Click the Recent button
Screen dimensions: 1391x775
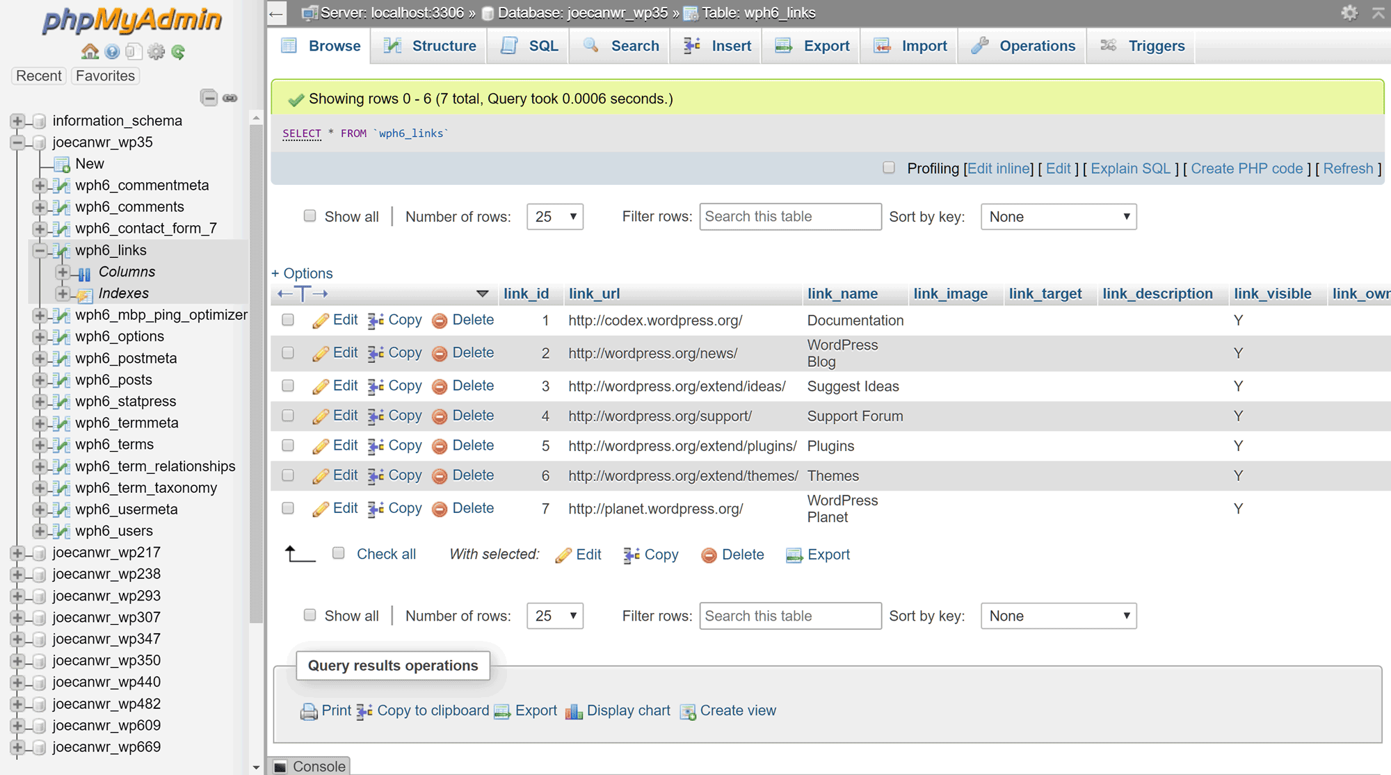pyautogui.click(x=39, y=76)
